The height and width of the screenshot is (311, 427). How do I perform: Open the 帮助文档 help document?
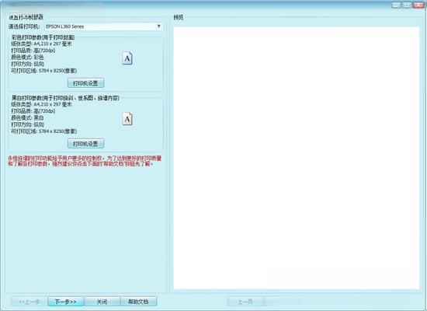tap(138, 302)
